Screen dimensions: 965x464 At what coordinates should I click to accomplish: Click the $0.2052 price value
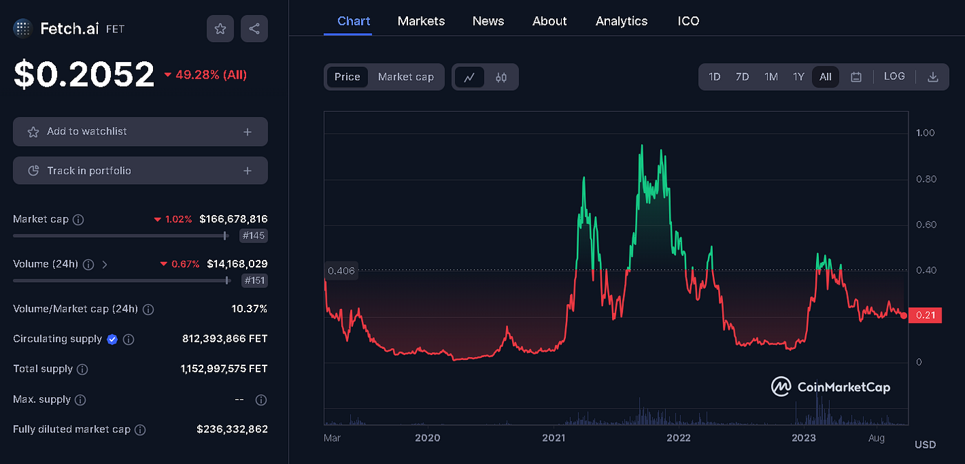pos(84,74)
